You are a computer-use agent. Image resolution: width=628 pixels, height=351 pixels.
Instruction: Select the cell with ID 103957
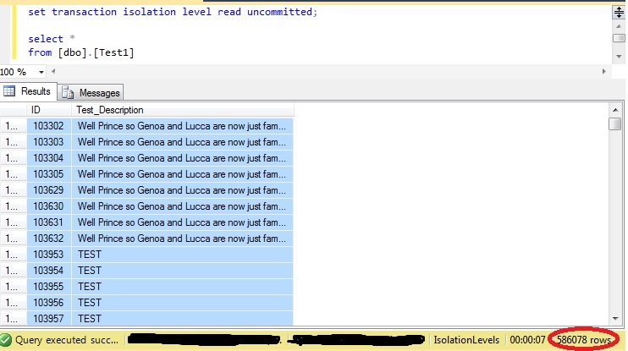(49, 319)
